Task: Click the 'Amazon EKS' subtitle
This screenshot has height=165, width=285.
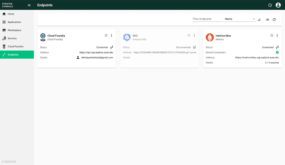Action: click(x=139, y=39)
